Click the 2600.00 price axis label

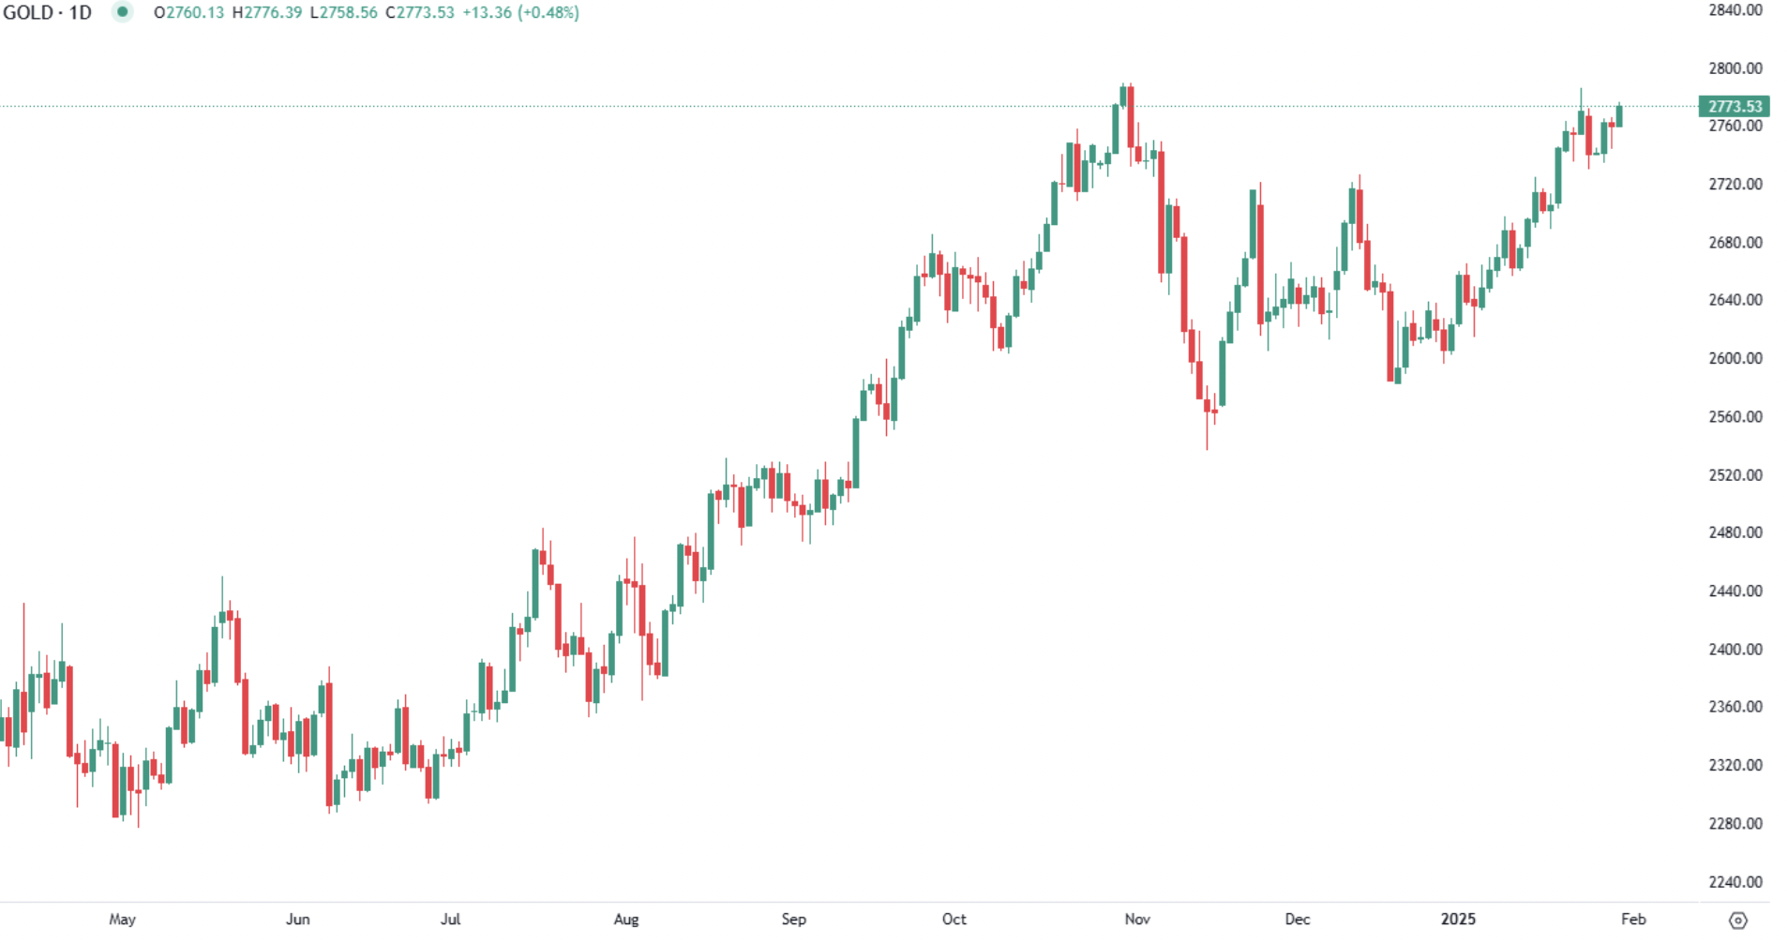pyautogui.click(x=1734, y=358)
